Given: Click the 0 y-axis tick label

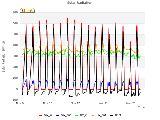Looking at the screenshot, I should [17, 89].
